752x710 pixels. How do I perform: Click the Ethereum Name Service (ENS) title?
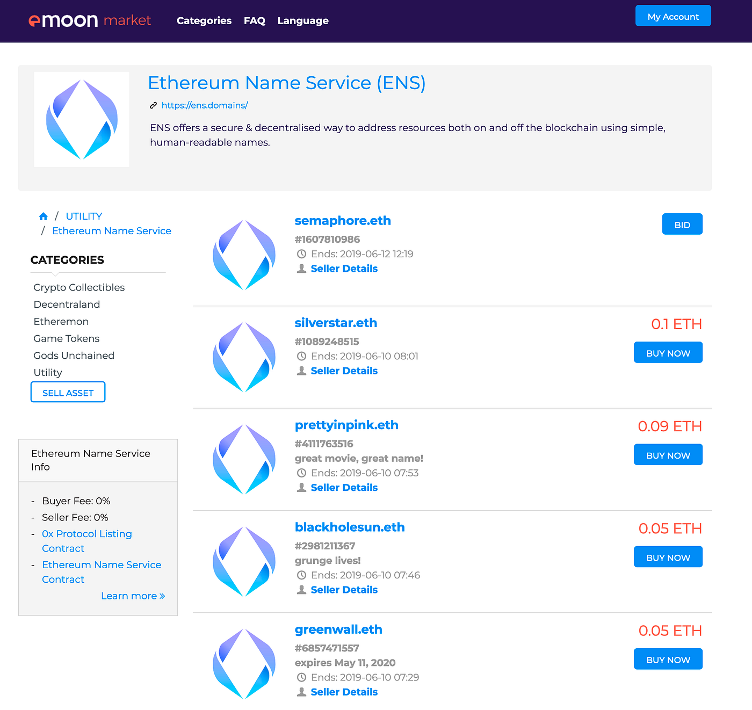coord(287,83)
